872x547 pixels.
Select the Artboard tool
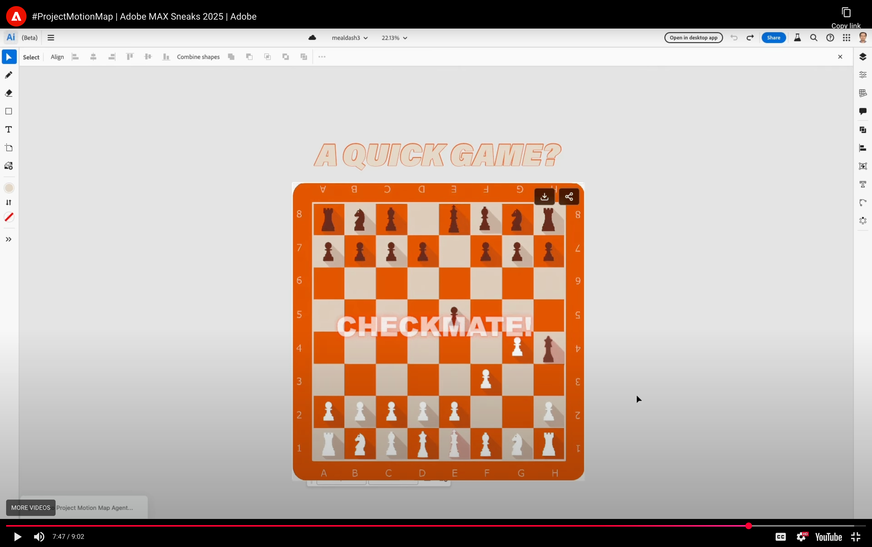pyautogui.click(x=9, y=148)
